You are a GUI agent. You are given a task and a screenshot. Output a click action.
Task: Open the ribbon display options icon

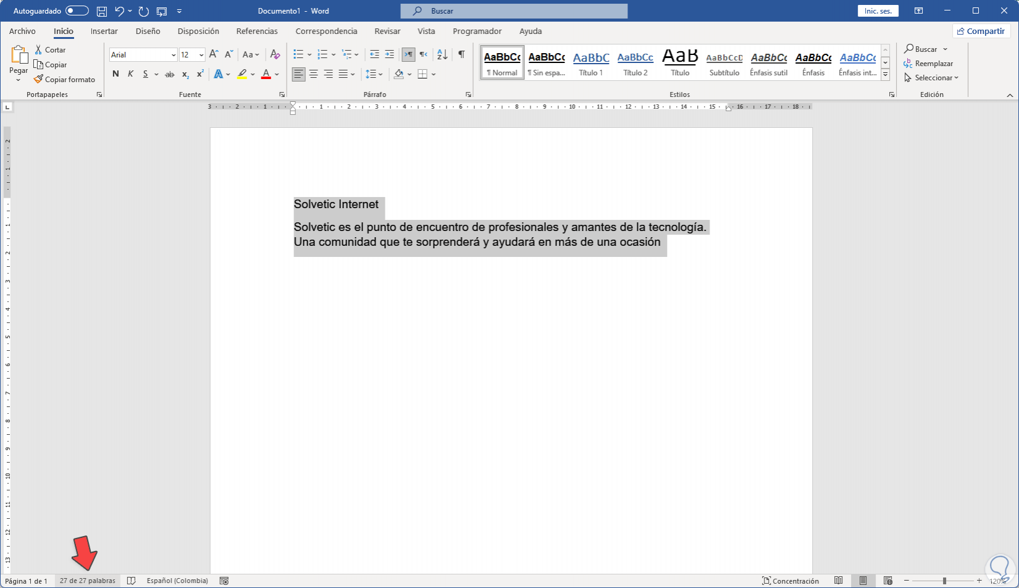point(919,11)
